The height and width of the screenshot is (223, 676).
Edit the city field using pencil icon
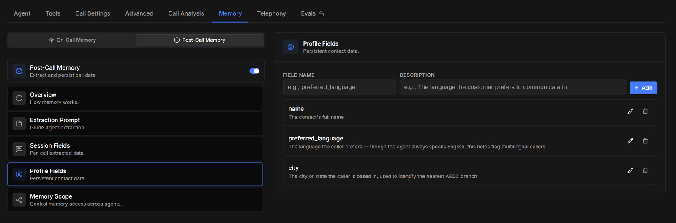pyautogui.click(x=630, y=170)
